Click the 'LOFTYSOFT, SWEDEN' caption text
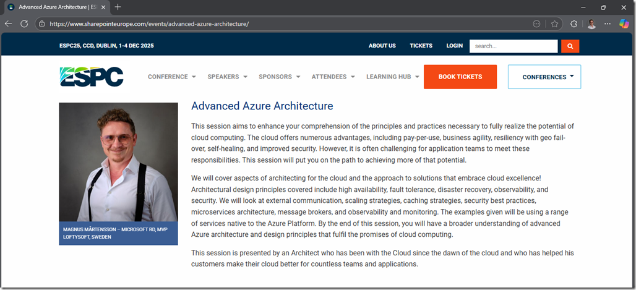The width and height of the screenshot is (636, 290). tap(87, 237)
